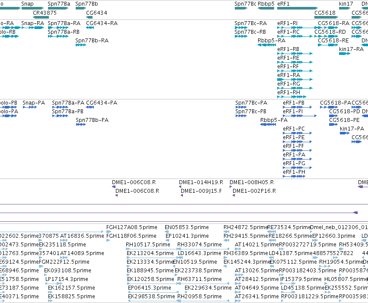
Task: Select protein Spn77Bc-PB
Action: click(x=241, y=116)
